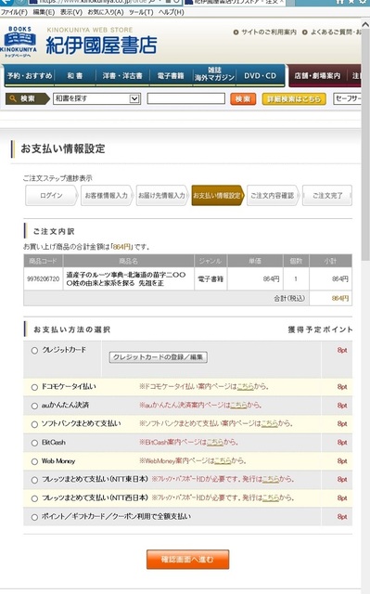Click ご注文完了 step in progress bar
370x594 pixels.
click(327, 196)
